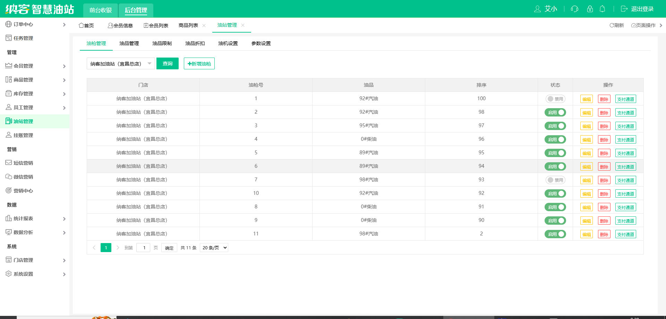Click 微信营销 chat icon

coord(9,176)
